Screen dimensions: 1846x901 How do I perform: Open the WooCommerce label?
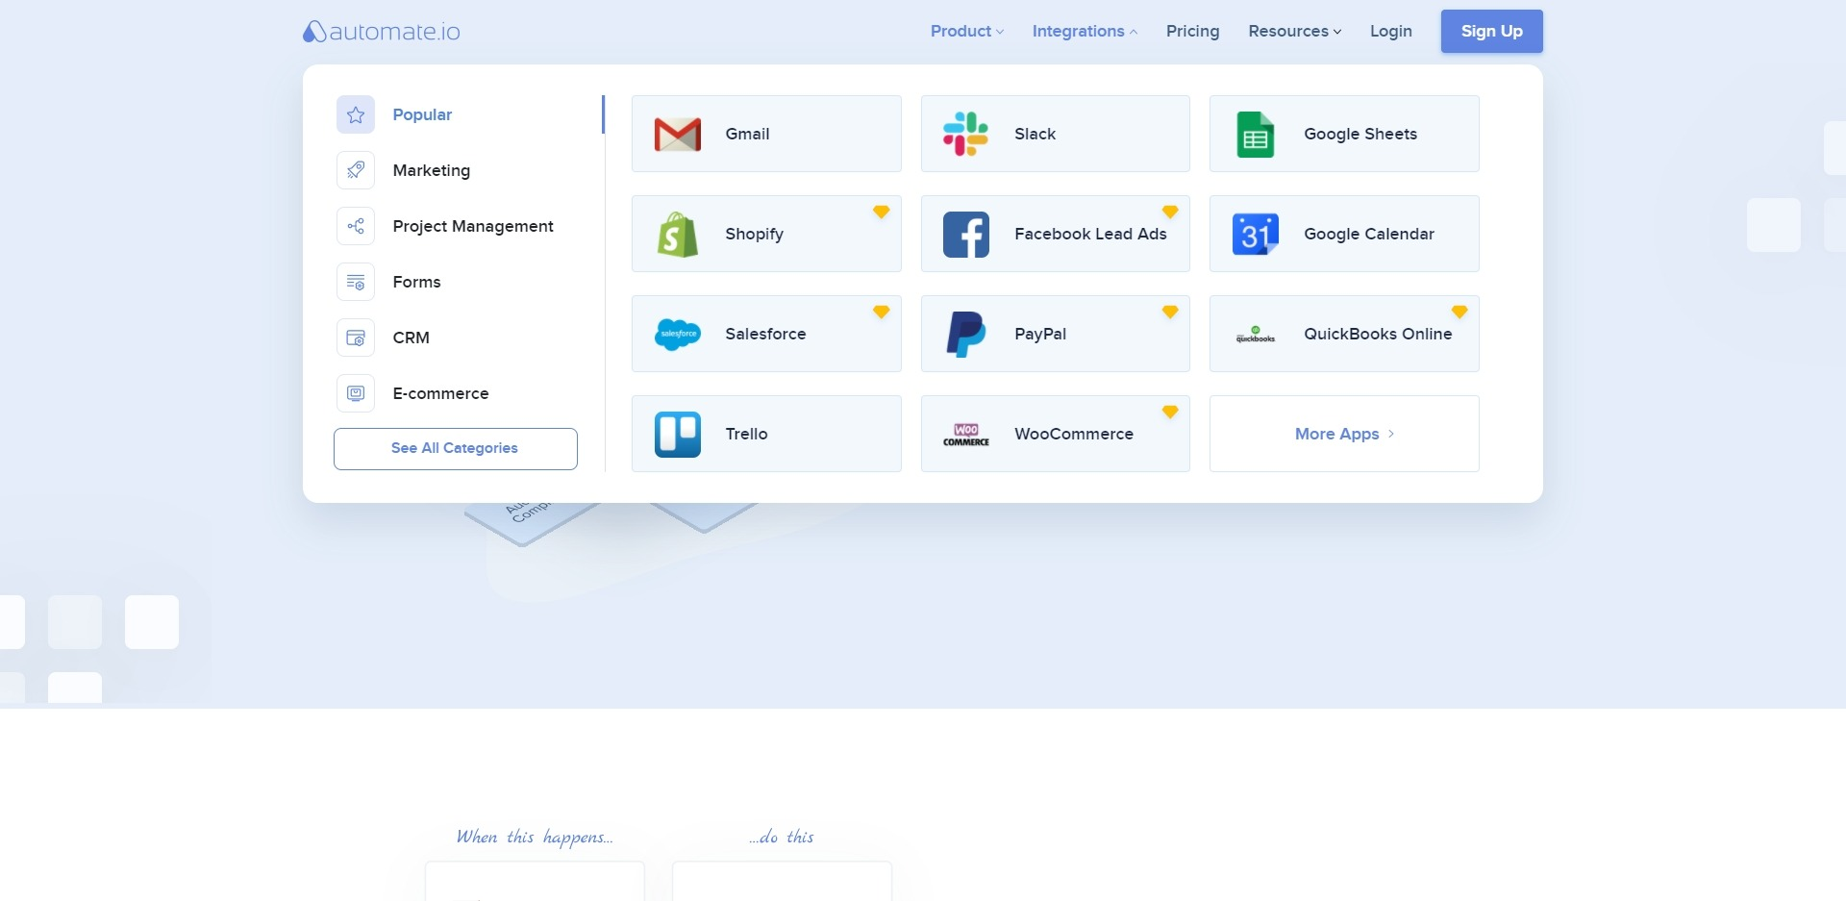point(1074,434)
